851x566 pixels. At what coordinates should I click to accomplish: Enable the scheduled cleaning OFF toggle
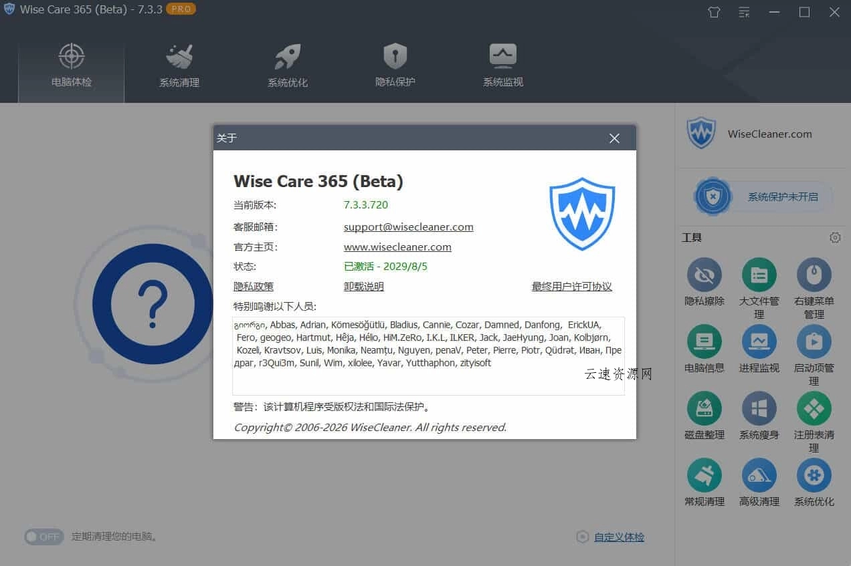[x=43, y=537]
